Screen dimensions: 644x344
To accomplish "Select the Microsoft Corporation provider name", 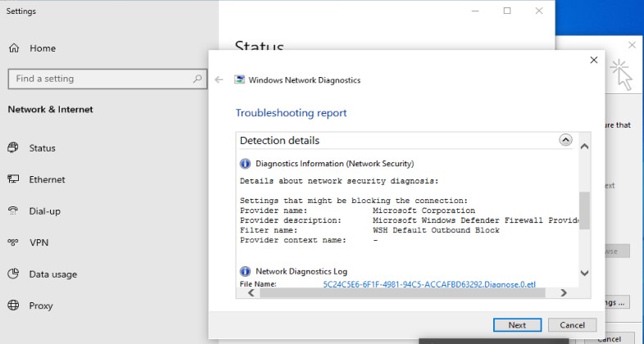I will click(424, 210).
